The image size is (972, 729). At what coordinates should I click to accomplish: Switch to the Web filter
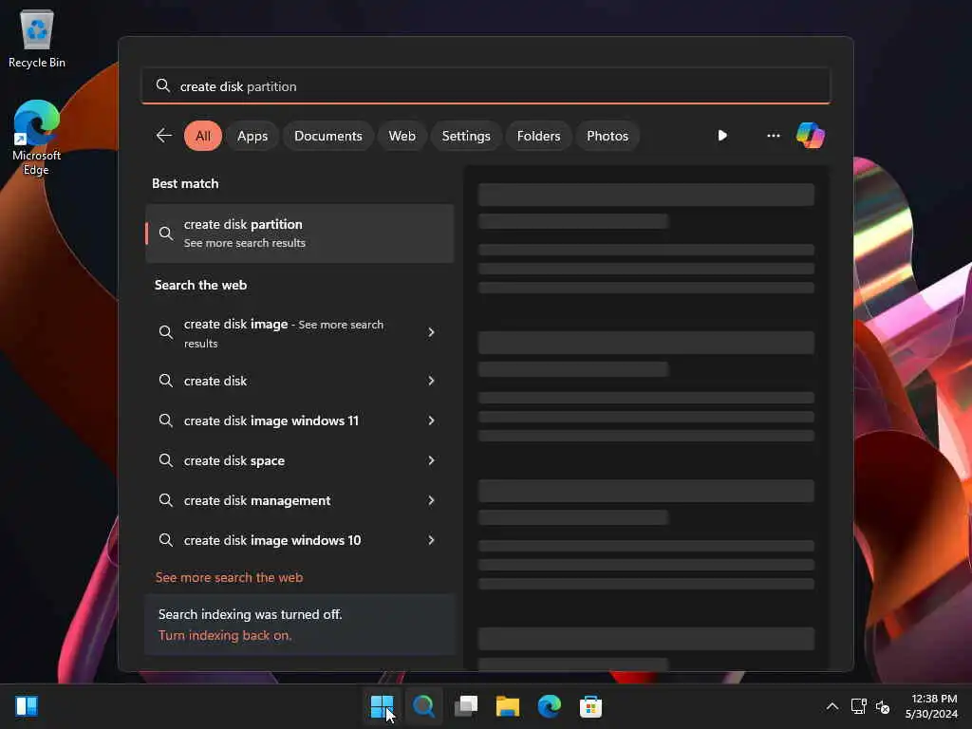402,136
